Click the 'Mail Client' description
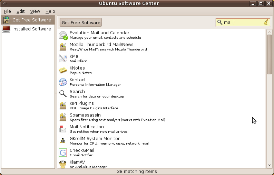This screenshot has width=274, height=175. (x=78, y=61)
